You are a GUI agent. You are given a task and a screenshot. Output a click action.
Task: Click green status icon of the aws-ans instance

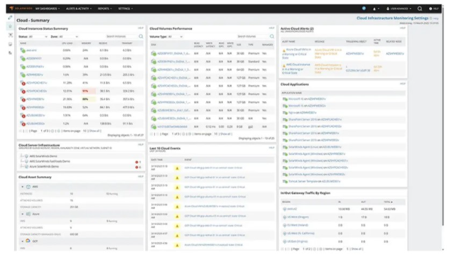23,50
